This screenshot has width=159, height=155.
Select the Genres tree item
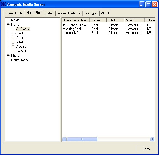21,38
